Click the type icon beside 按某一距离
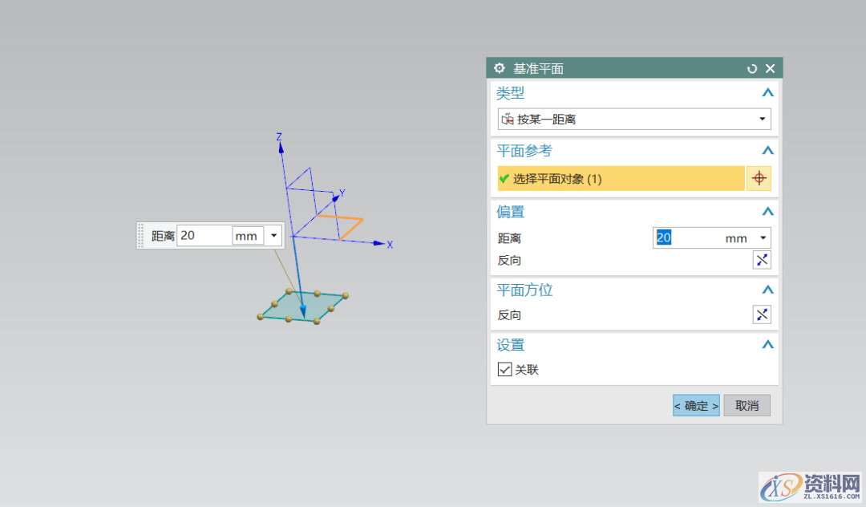Image resolution: width=866 pixels, height=507 pixels. (x=507, y=120)
